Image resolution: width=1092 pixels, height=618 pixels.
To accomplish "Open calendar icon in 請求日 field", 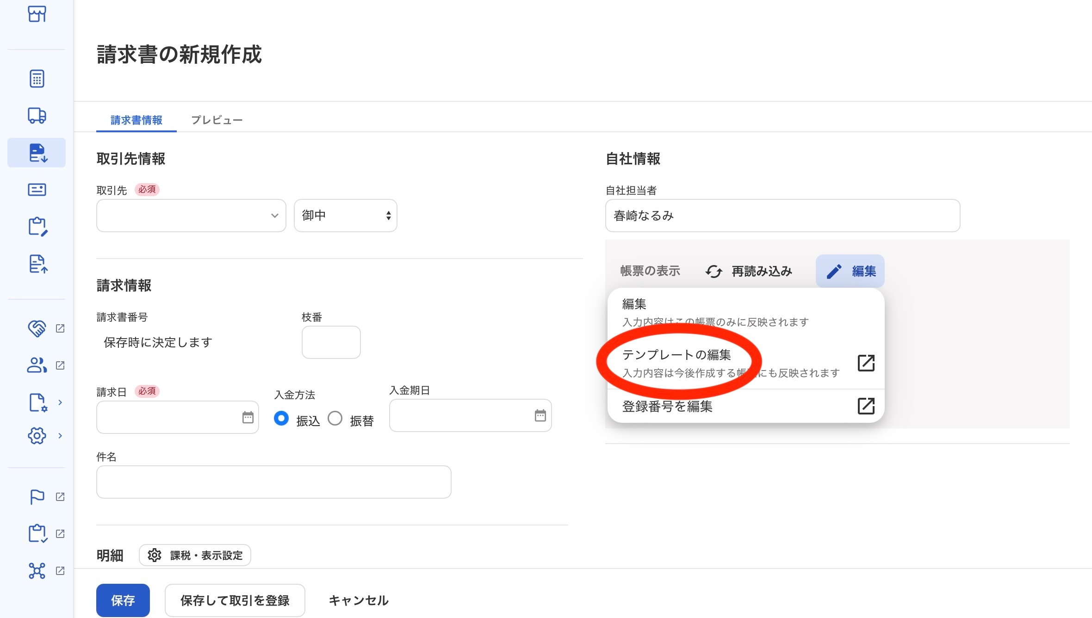I will 248,417.
